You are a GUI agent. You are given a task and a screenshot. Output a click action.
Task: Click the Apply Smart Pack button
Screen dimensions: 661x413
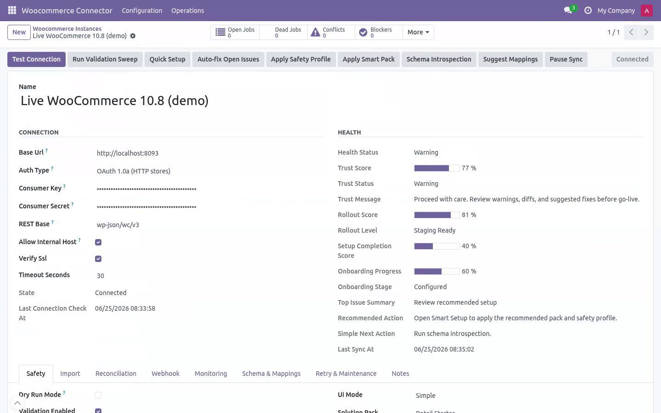369,59
